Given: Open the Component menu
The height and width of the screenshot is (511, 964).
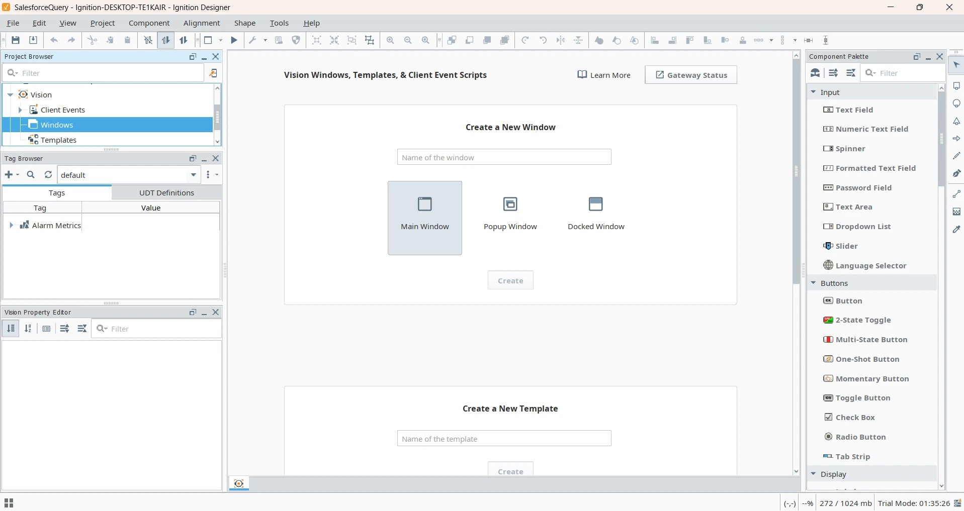Looking at the screenshot, I should pyautogui.click(x=149, y=23).
